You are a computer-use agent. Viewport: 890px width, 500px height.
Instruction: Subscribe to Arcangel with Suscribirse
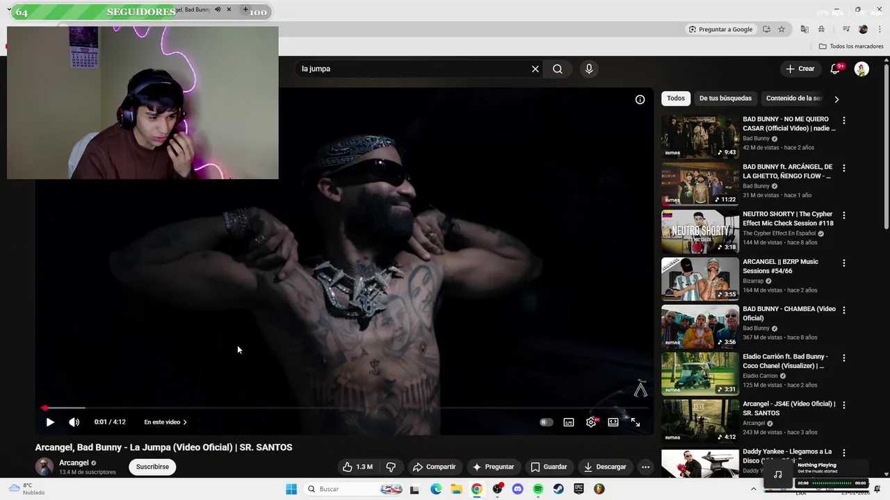tap(152, 467)
